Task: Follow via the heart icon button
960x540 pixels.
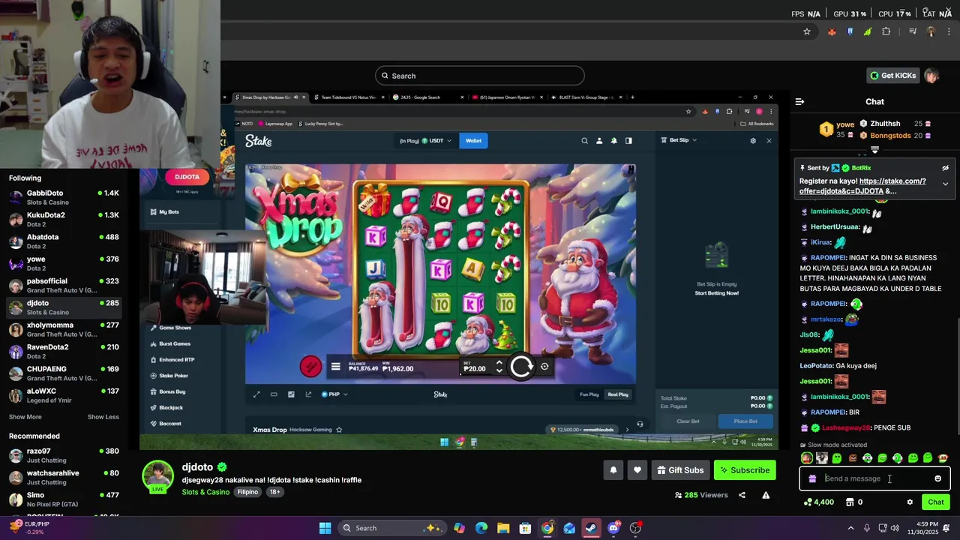Action: coord(637,470)
